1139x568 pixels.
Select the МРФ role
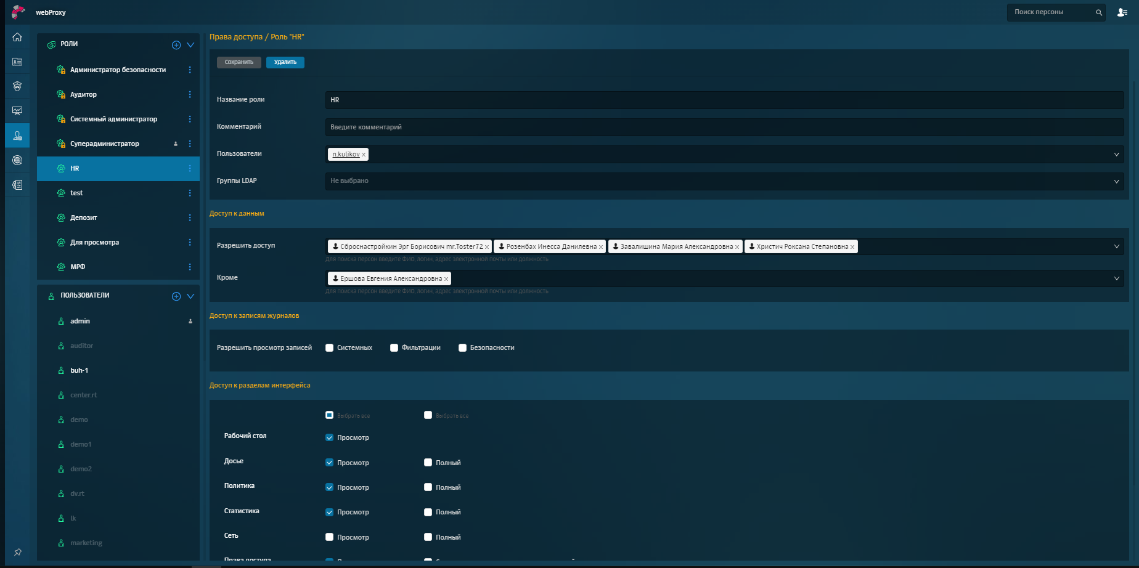coord(118,267)
